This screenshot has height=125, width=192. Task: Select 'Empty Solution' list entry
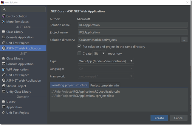click(x=23, y=16)
